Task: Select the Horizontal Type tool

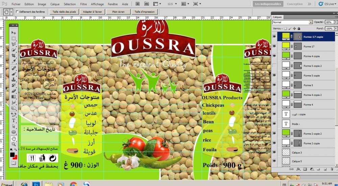Action: (14, 120)
